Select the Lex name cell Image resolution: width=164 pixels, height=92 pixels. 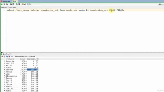[13, 74]
